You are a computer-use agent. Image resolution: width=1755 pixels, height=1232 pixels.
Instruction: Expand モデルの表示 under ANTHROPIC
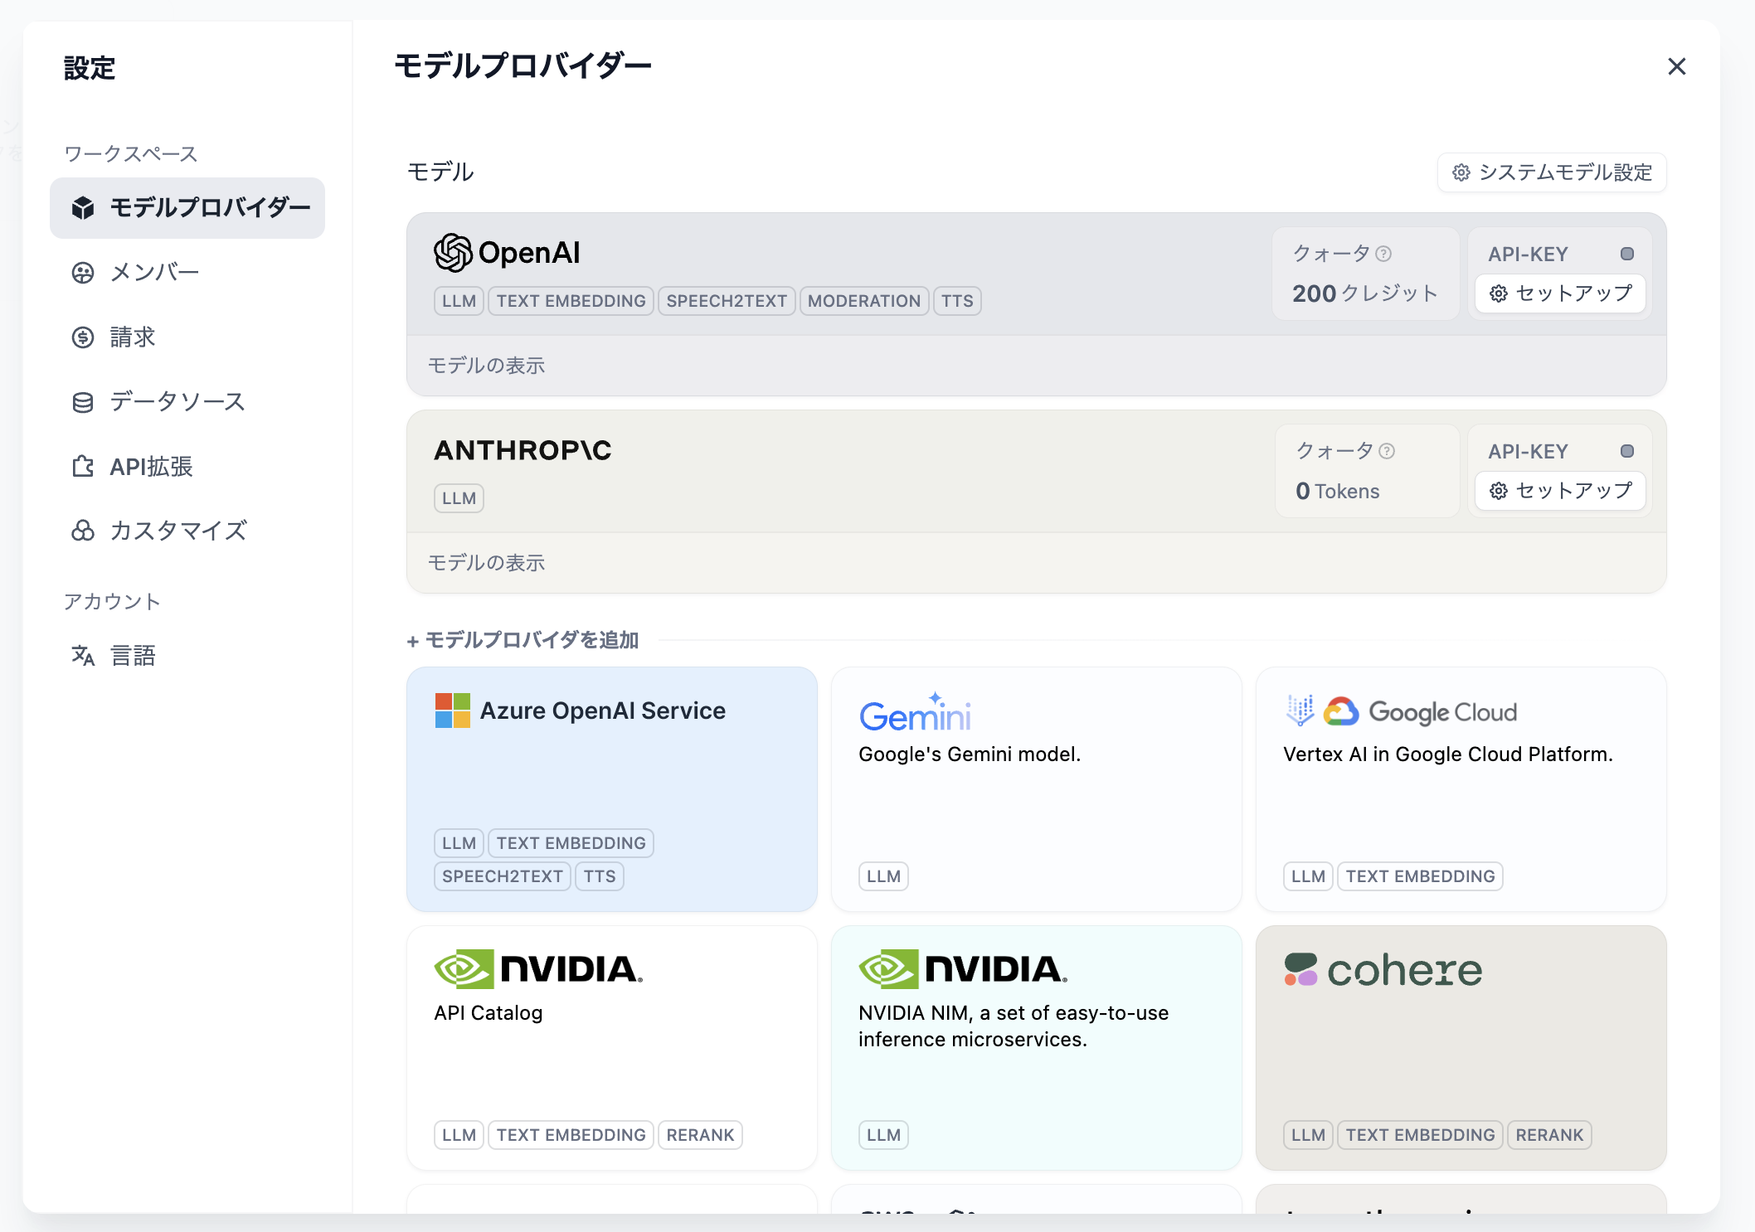(487, 562)
